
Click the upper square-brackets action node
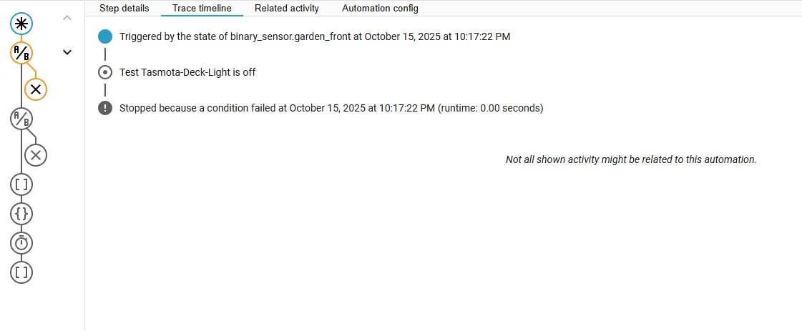(x=21, y=184)
